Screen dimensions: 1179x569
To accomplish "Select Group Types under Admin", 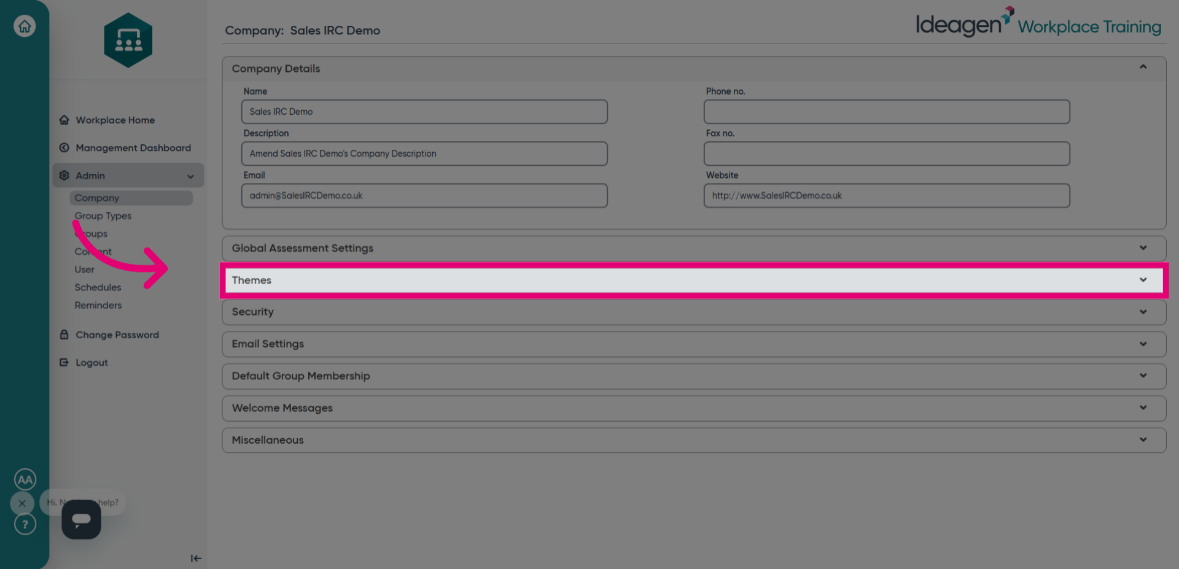I will 103,216.
